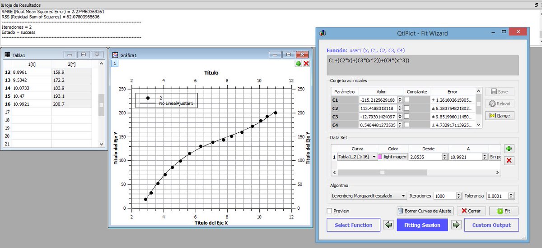
Task: Click the Tabla1 vertical scrollbar
Action: [101, 104]
